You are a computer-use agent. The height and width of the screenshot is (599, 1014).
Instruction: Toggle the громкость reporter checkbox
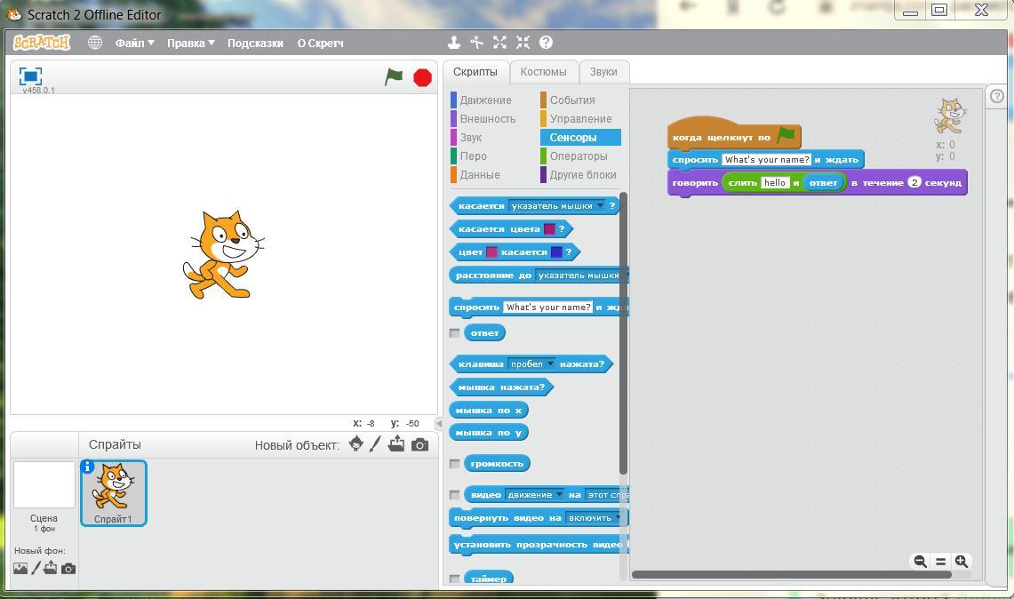455,464
